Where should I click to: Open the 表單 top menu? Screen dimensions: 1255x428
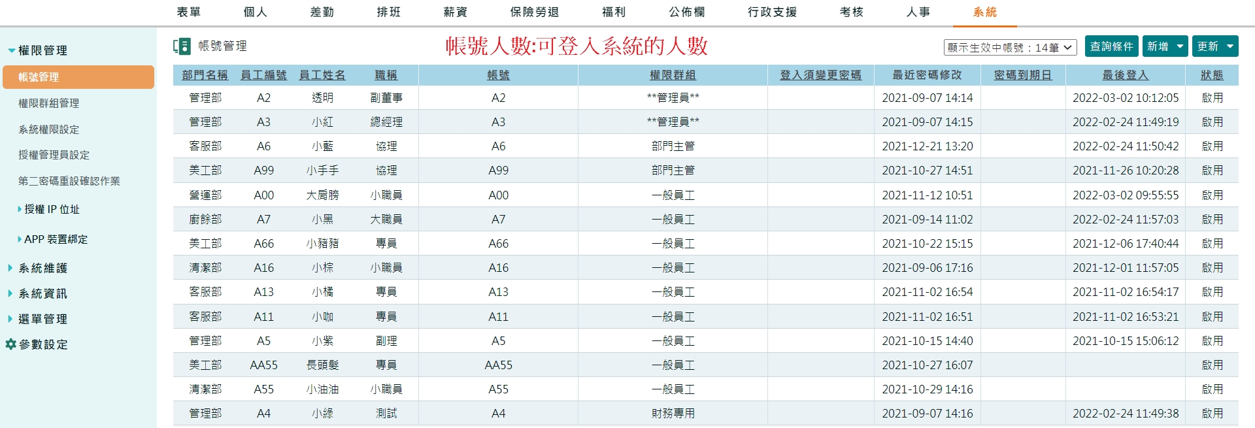point(189,12)
